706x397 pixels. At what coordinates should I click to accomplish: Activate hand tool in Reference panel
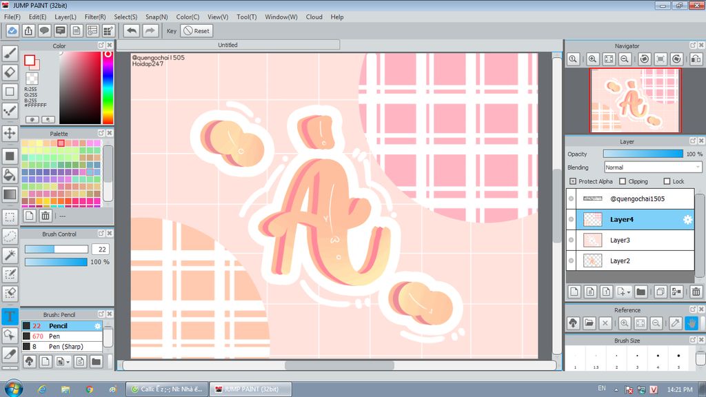[x=692, y=323]
